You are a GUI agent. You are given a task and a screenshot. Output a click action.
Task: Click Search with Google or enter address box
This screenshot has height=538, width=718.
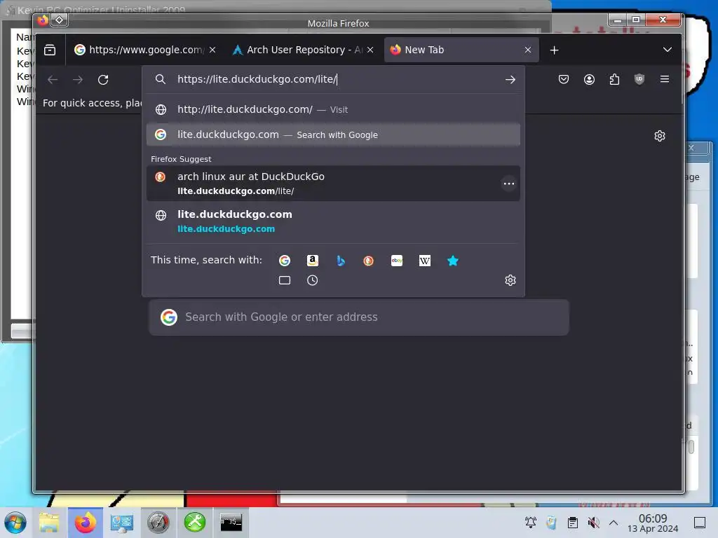[359, 317]
